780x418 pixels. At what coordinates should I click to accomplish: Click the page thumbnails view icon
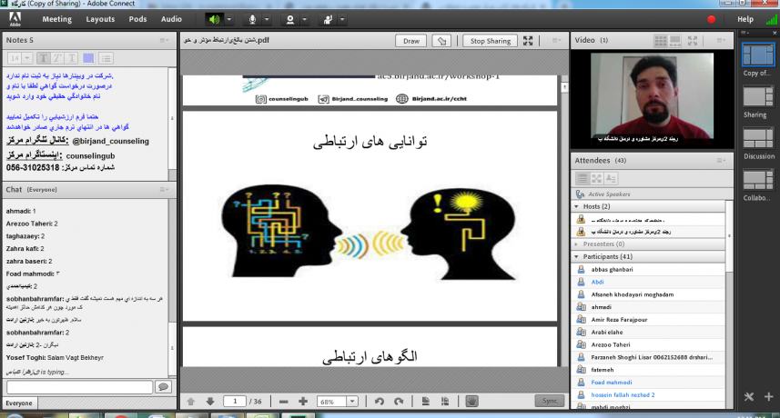click(445, 401)
